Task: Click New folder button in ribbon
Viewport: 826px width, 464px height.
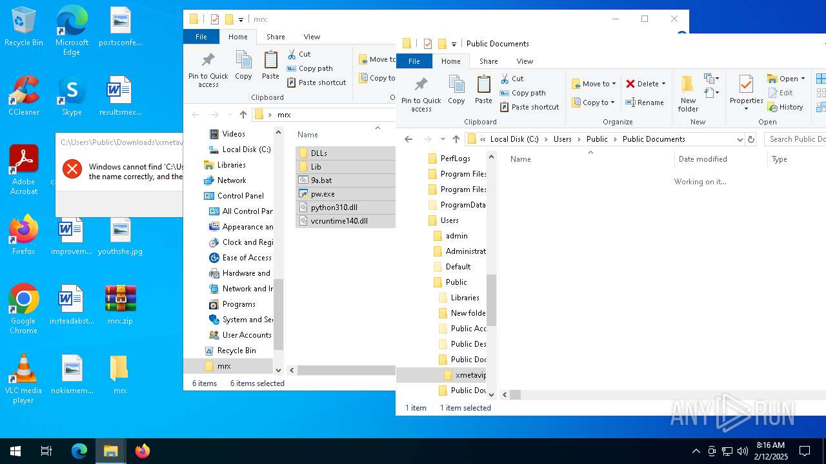Action: click(x=688, y=94)
